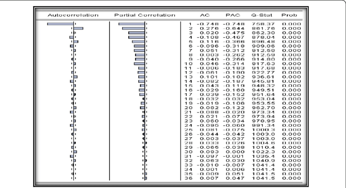Click Q-Stat value 1010.4
346x188 pixels.
click(x=263, y=147)
